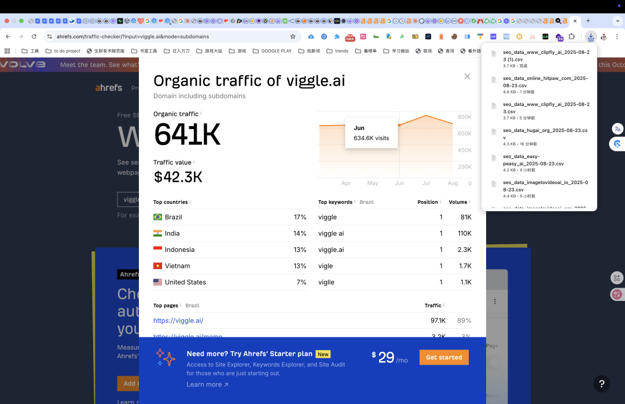The image size is (625, 404).
Task: Click the 'viglle' keyword row
Action: [395, 282]
